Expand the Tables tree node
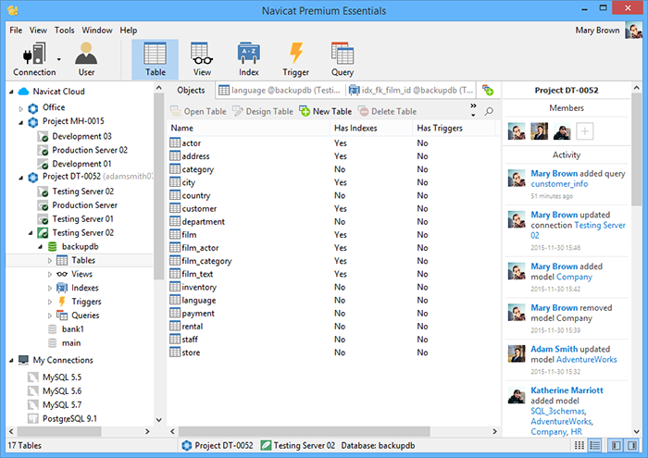The image size is (648, 458). click(50, 261)
